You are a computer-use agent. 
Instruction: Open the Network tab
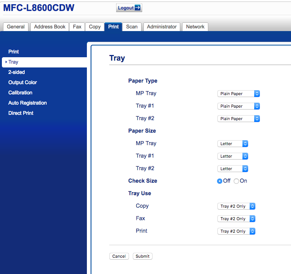(195, 27)
